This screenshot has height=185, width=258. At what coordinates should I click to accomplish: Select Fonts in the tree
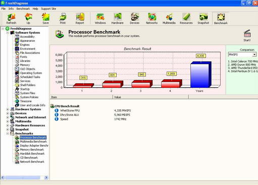coord(23,57)
